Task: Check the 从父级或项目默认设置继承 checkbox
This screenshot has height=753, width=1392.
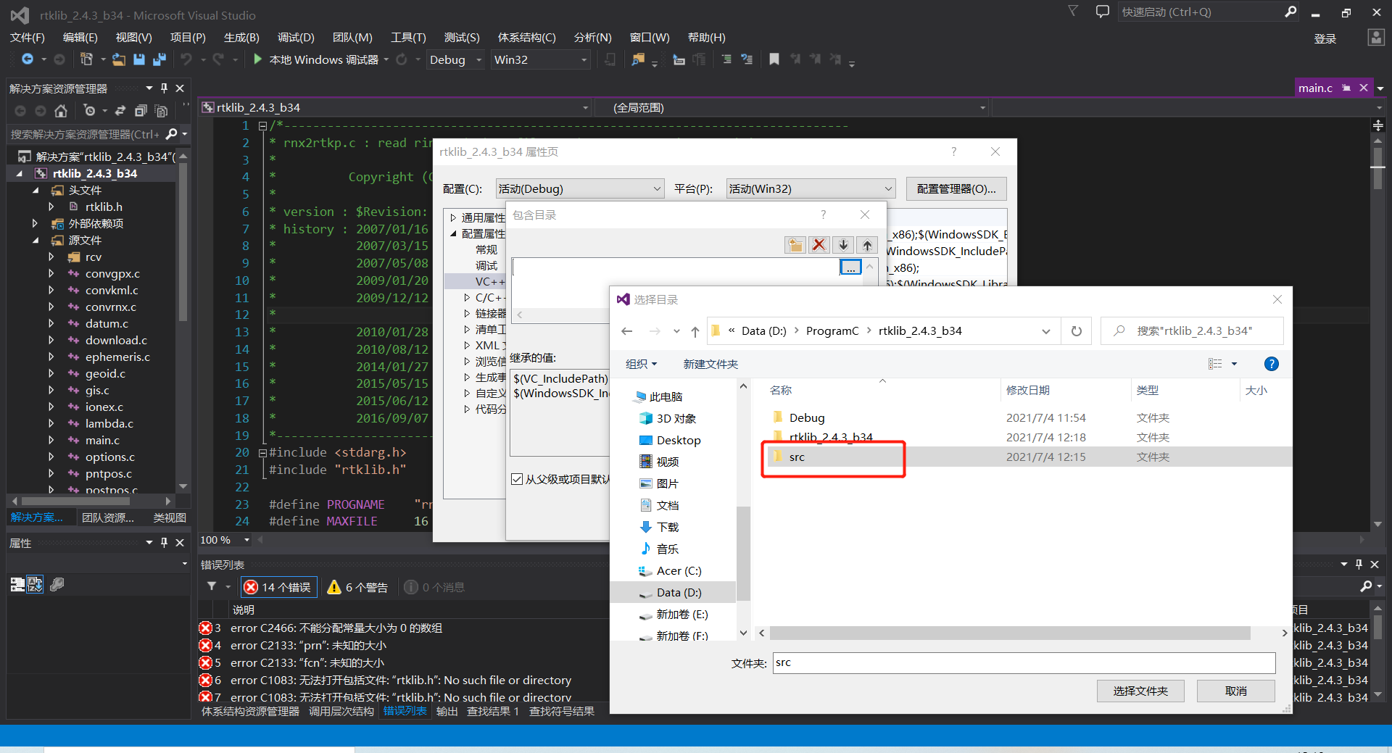Action: (x=517, y=478)
